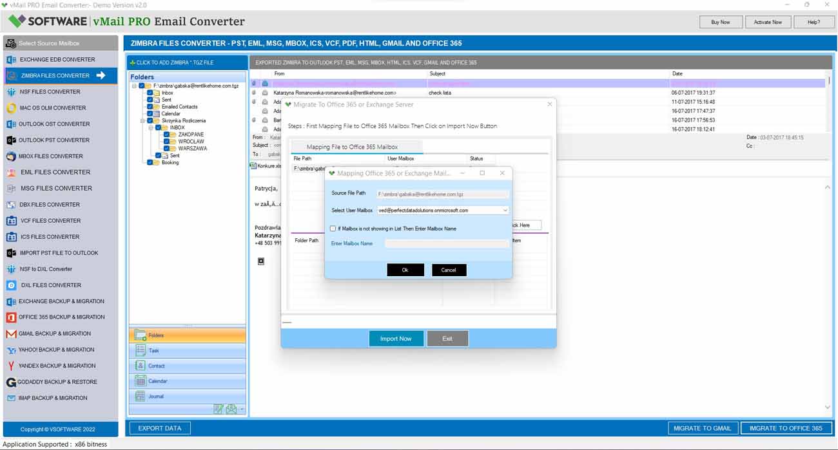
Task: Collapse the Skrzynka Rozliczenia tree node
Action: [142, 120]
